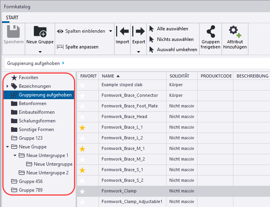Select the Favoriten star in sidebar

14,78
